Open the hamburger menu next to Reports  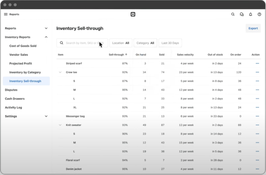pos(6,14)
